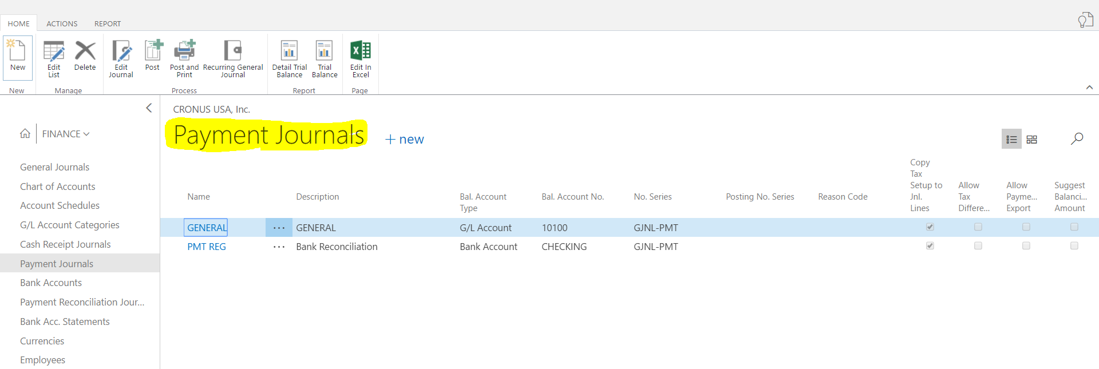Click the Post icon
This screenshot has width=1099, height=369.
tap(152, 55)
